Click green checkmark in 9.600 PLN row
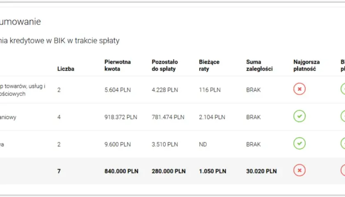345x197 pixels. click(299, 143)
